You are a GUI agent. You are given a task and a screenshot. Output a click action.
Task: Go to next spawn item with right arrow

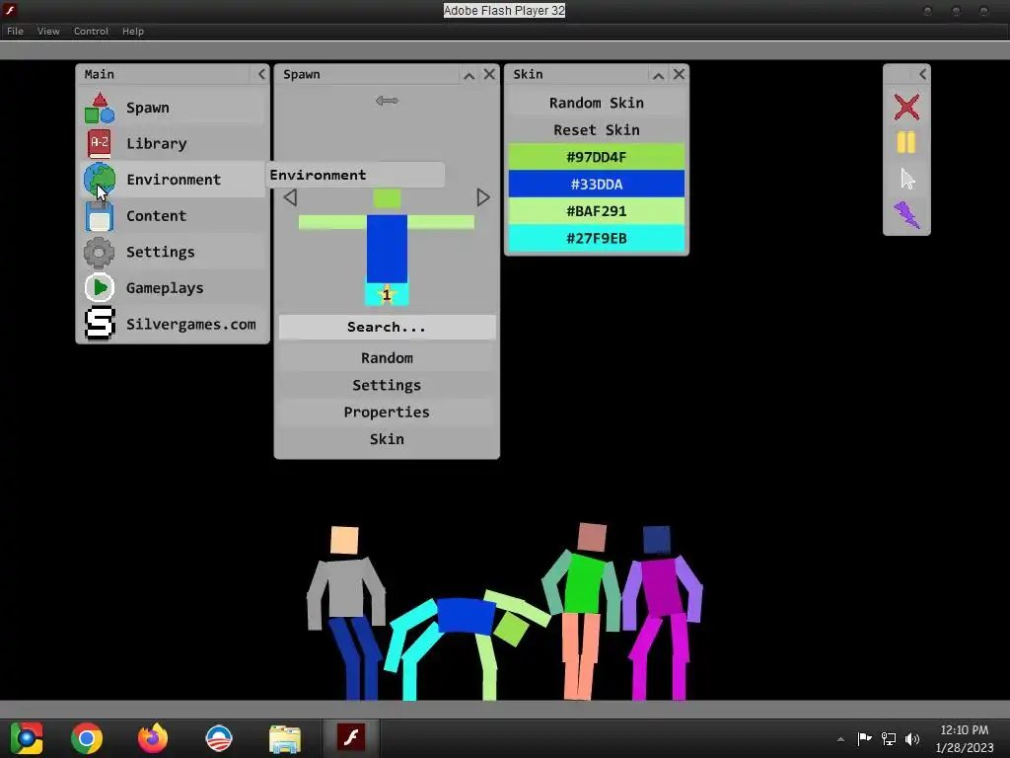point(483,197)
